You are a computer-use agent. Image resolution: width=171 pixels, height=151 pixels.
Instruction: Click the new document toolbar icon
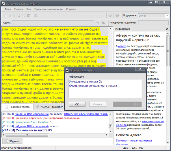click(6, 16)
